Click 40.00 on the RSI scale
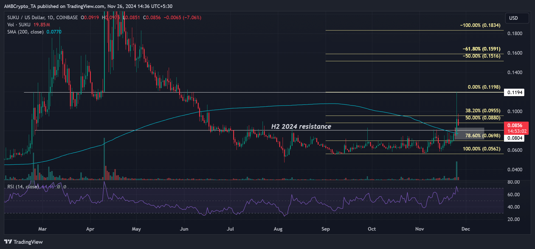The image size is (535, 249). coord(514,207)
